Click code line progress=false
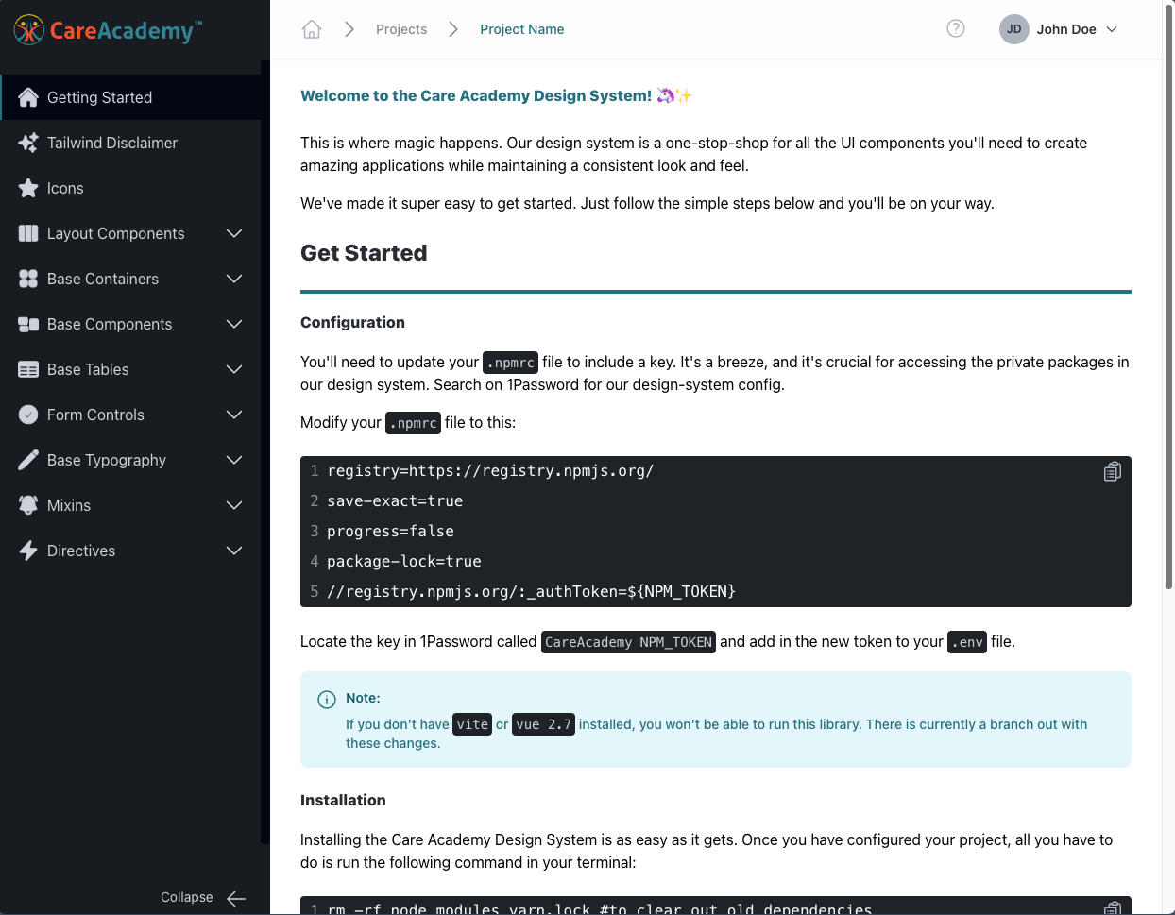Viewport: 1175px width, 915px height. coord(390,531)
